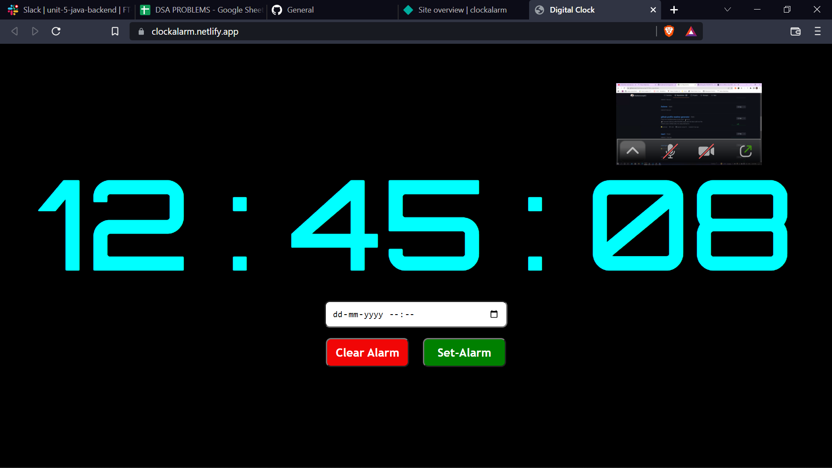Image resolution: width=832 pixels, height=468 pixels.
Task: Return to tab from picture-in-picture player
Action: [746, 151]
